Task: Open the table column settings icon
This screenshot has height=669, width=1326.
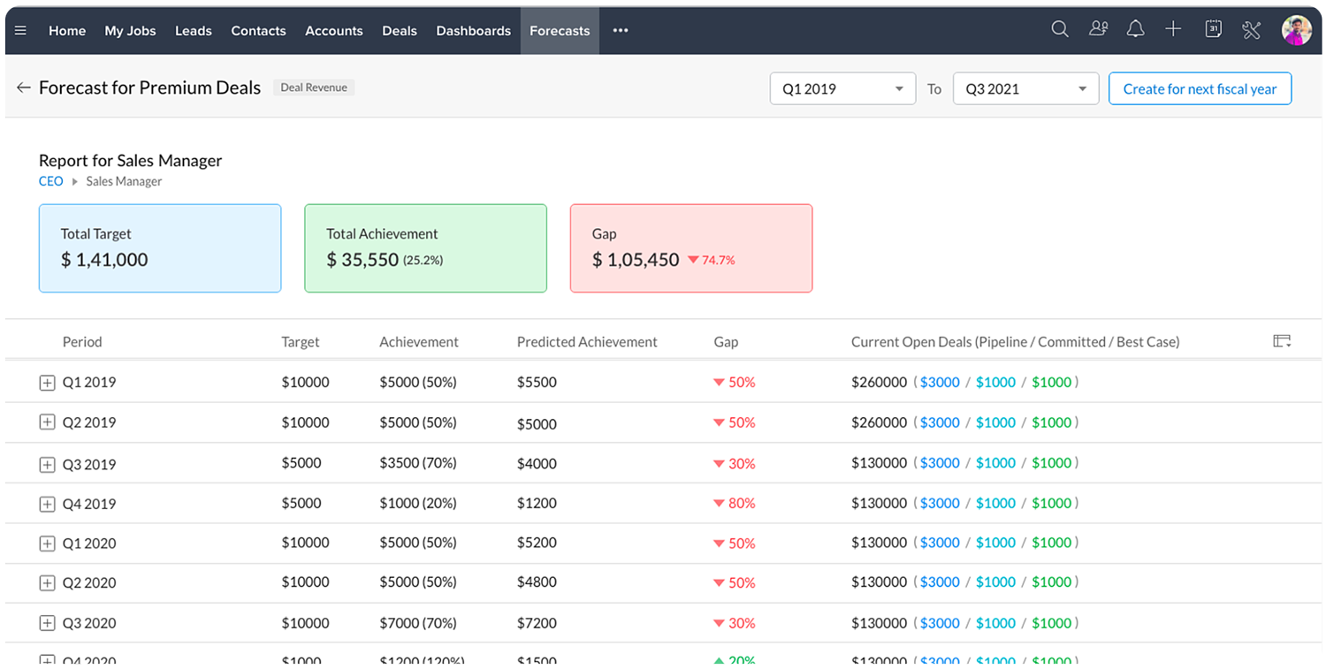Action: coord(1282,341)
